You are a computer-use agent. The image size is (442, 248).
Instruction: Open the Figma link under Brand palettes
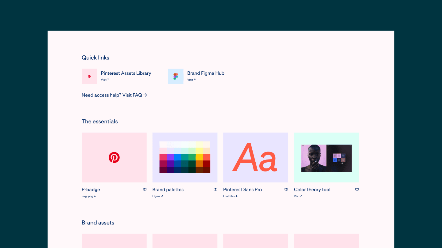[157, 196]
